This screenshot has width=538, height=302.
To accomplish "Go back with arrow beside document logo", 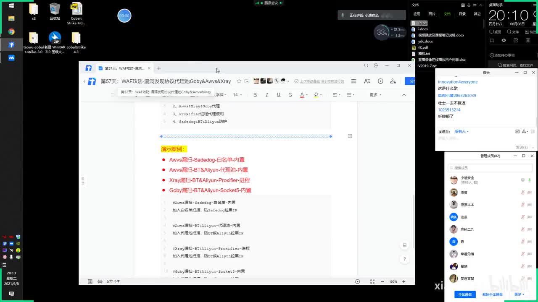I will click(84, 81).
